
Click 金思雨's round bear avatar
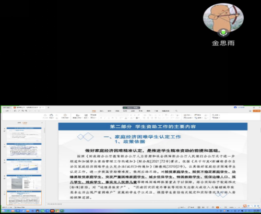(x=223, y=17)
